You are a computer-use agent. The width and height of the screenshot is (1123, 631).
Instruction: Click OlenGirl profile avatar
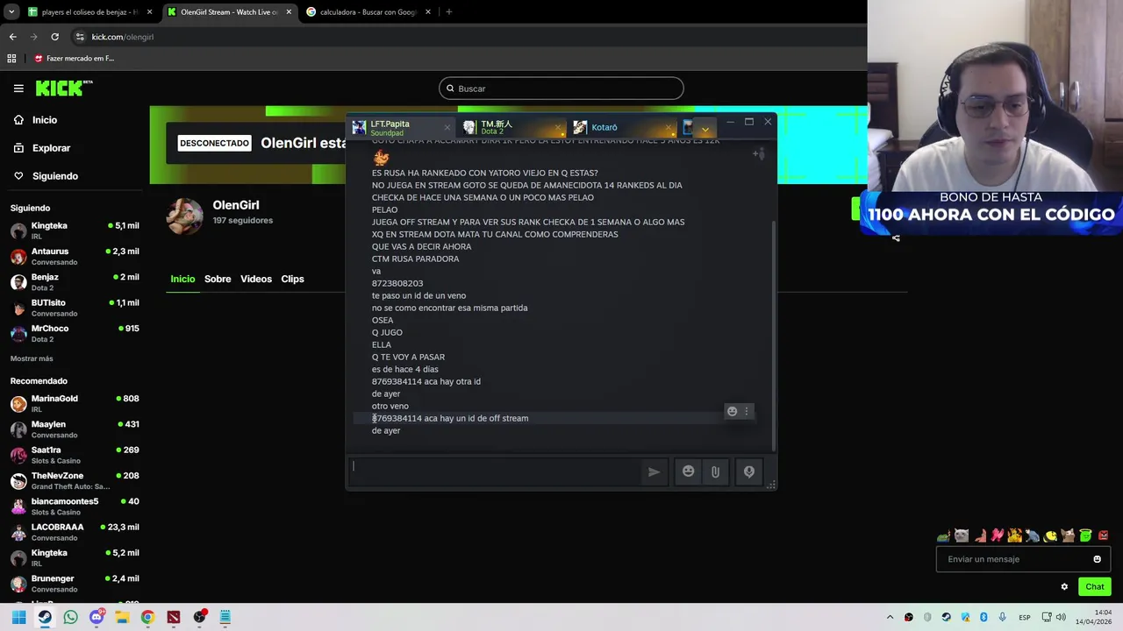(x=185, y=216)
